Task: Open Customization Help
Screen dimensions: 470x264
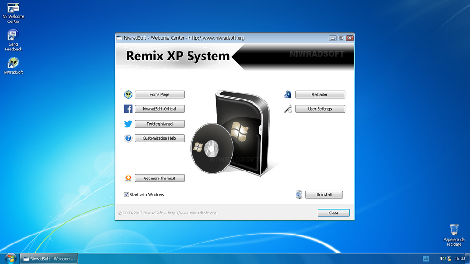Action: pos(159,138)
